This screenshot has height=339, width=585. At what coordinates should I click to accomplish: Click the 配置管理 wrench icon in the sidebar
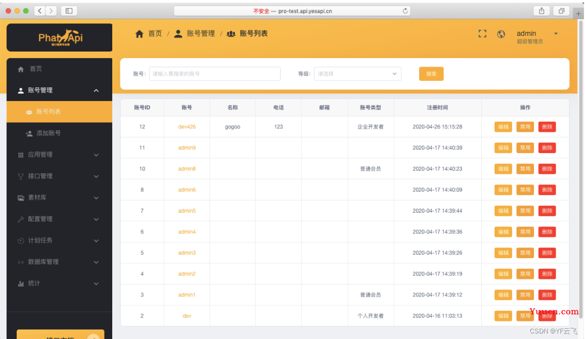pyautogui.click(x=21, y=219)
